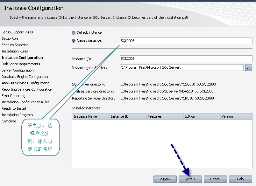Select Reporting Services Configuration step in sidebar

[27, 89]
